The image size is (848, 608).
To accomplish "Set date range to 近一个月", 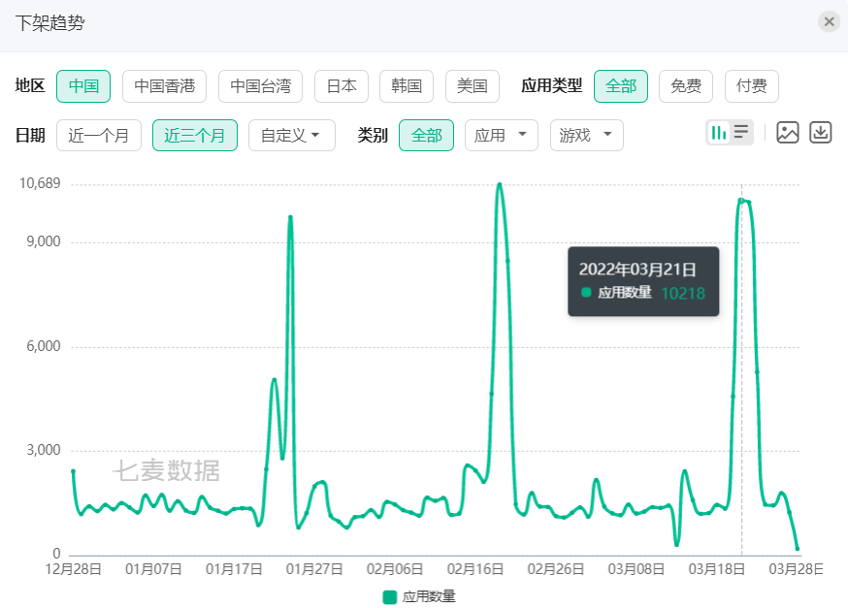I will pos(99,135).
